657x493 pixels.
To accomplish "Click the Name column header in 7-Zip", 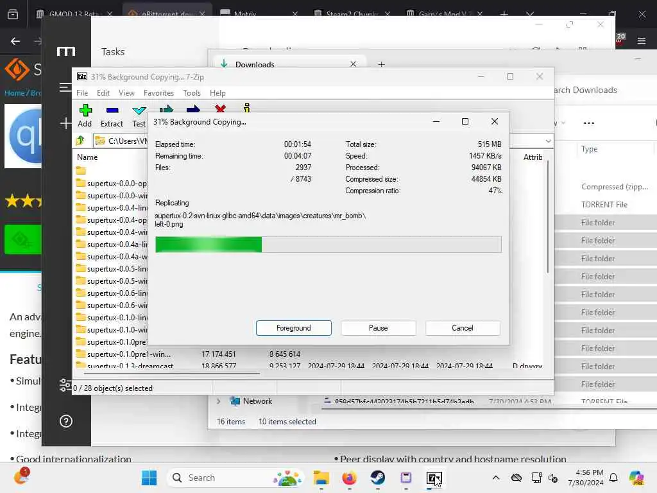I will pos(87,157).
